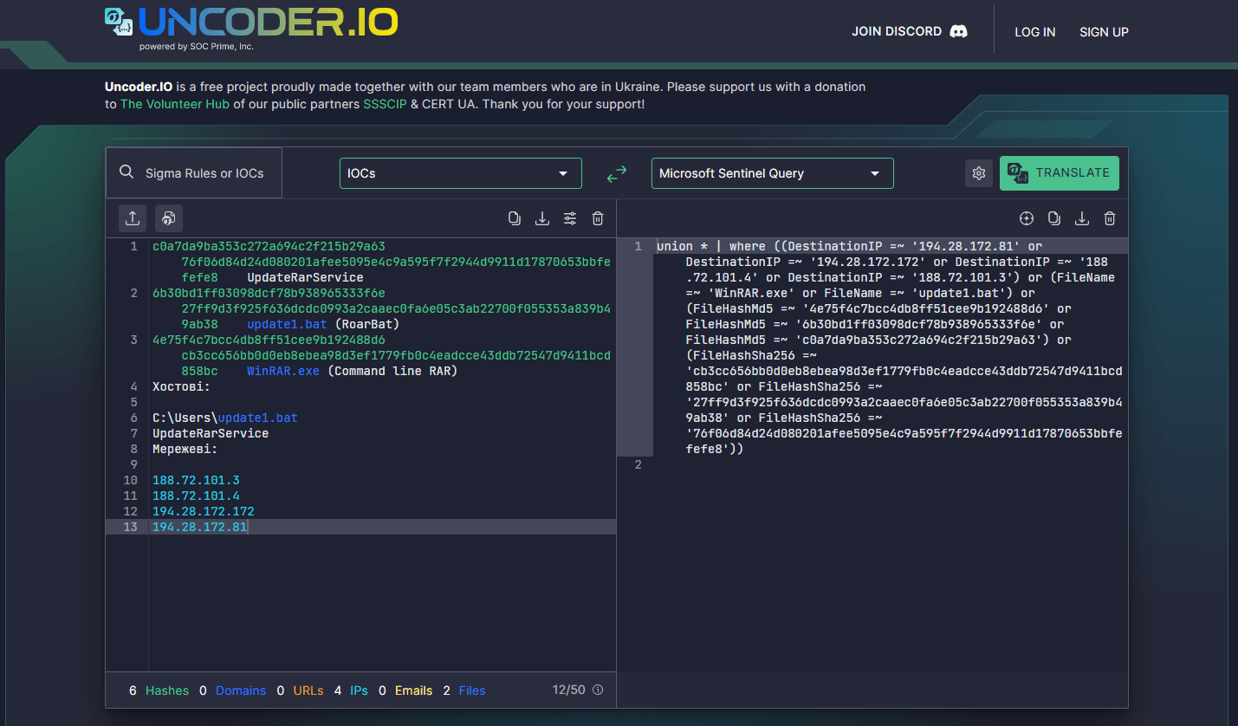1238x726 pixels.
Task: Click IP 188.72.101.3 in editor
Action: (x=196, y=480)
